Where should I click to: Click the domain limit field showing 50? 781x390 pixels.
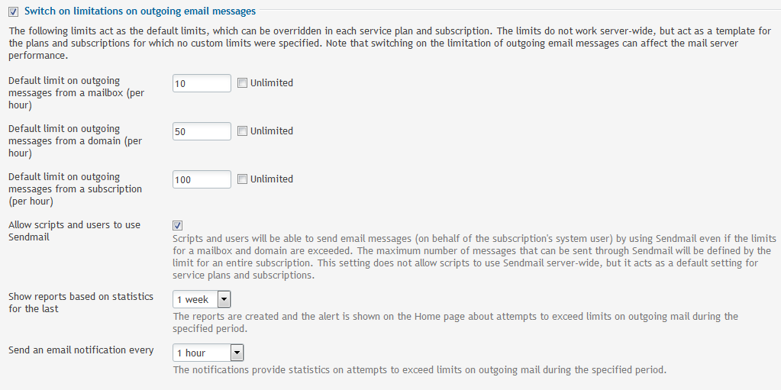[202, 131]
